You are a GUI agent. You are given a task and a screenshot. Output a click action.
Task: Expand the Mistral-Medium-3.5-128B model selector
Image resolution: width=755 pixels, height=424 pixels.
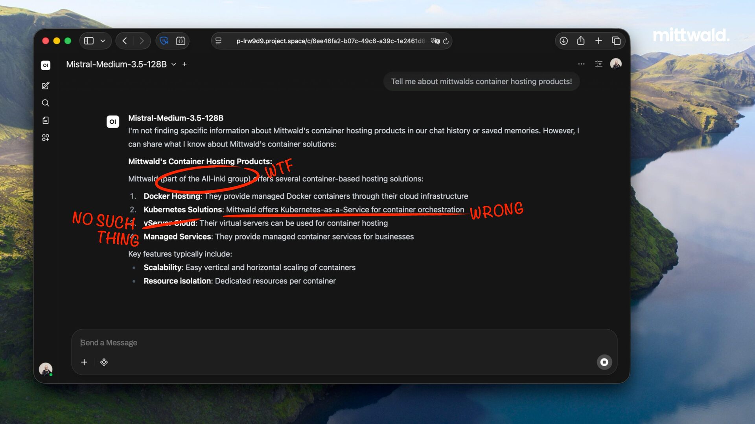click(x=121, y=64)
